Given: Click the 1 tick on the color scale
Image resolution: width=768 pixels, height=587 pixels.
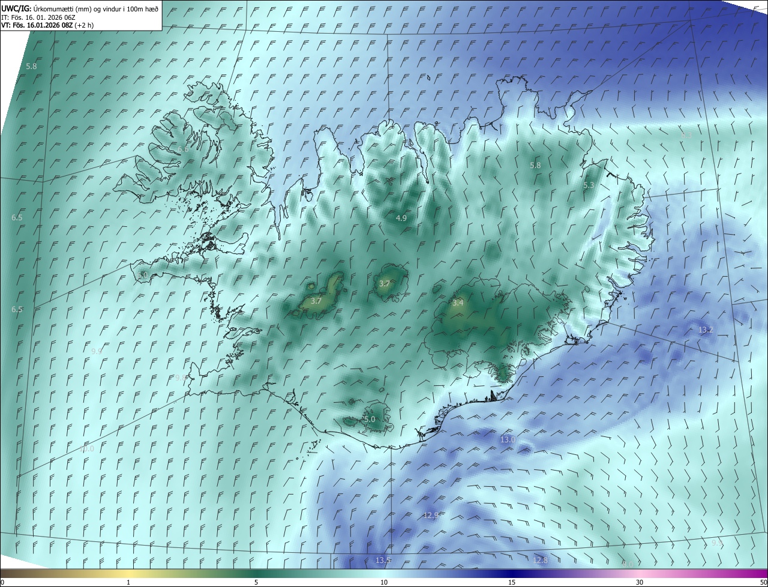Looking at the screenshot, I should click(x=128, y=583).
